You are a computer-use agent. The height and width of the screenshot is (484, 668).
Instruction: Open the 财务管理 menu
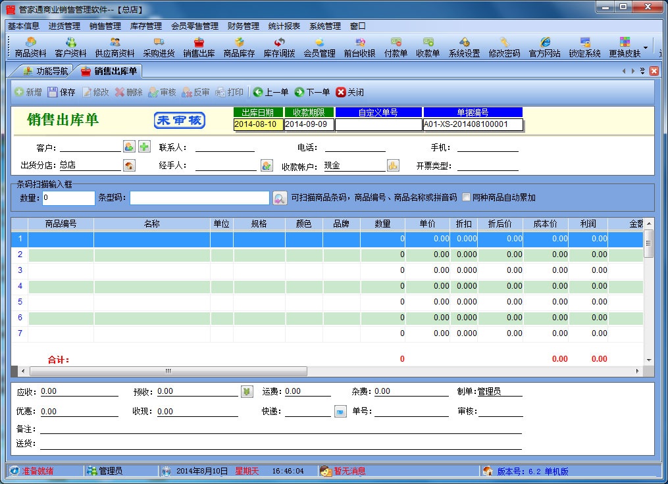244,26
